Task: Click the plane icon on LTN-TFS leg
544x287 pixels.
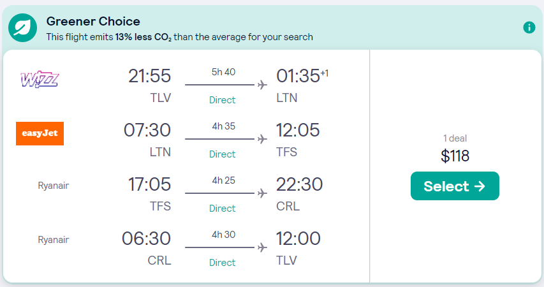Action: (x=262, y=139)
